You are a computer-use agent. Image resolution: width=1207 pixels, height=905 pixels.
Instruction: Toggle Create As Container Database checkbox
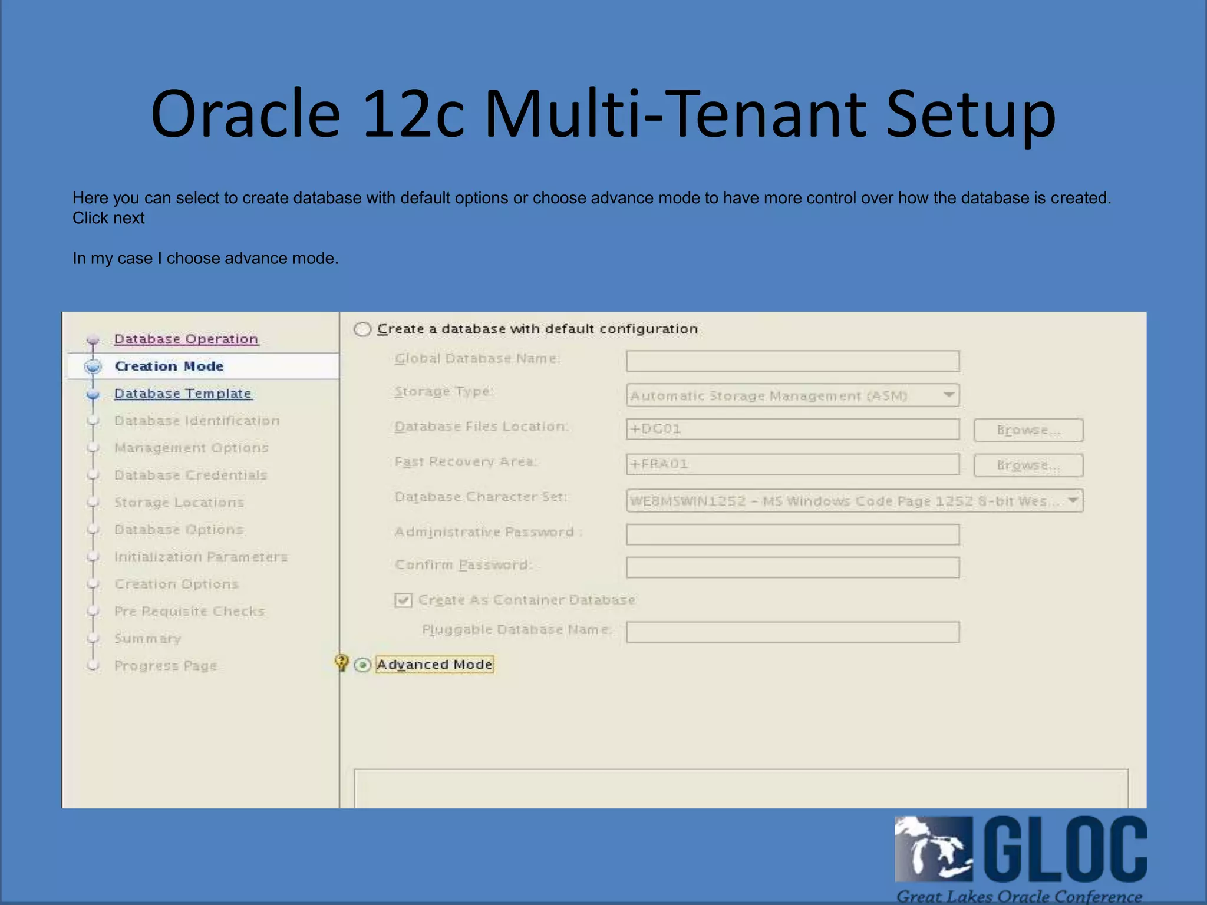pos(403,600)
